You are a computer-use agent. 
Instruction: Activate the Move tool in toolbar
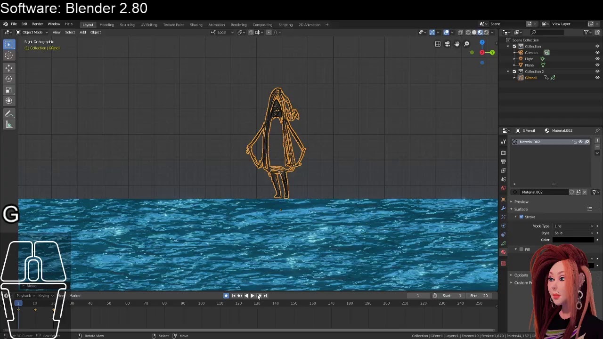[9, 68]
